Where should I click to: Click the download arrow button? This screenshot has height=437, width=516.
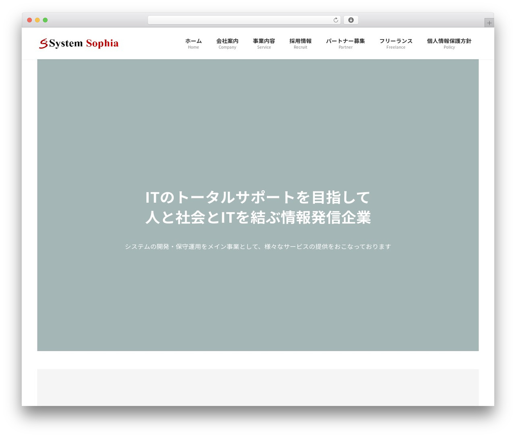point(351,20)
